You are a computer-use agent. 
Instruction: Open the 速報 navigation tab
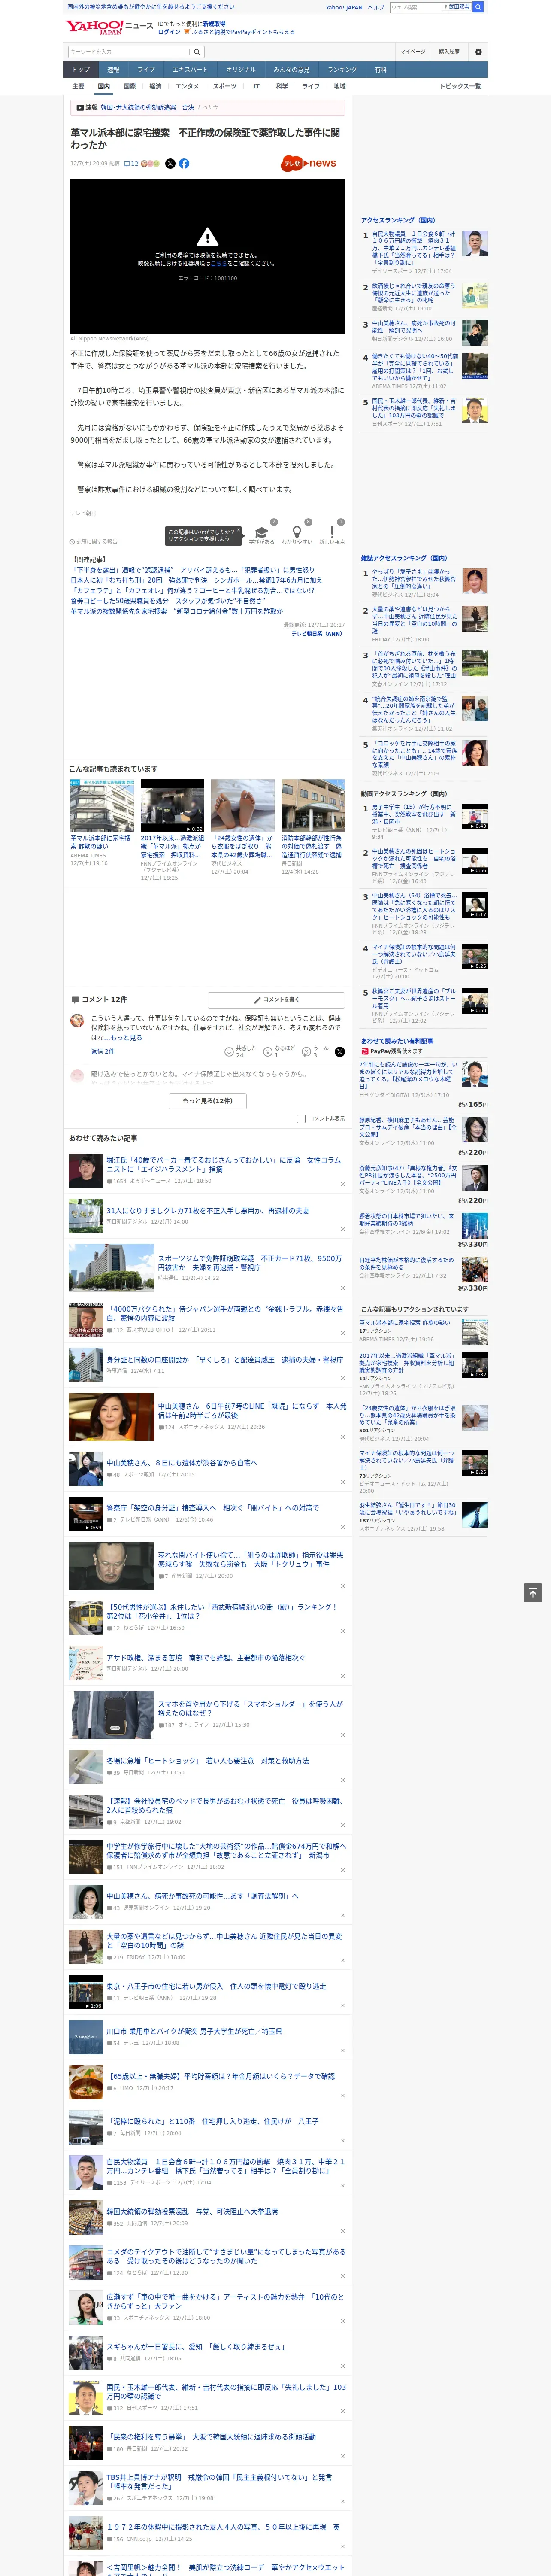[x=113, y=70]
